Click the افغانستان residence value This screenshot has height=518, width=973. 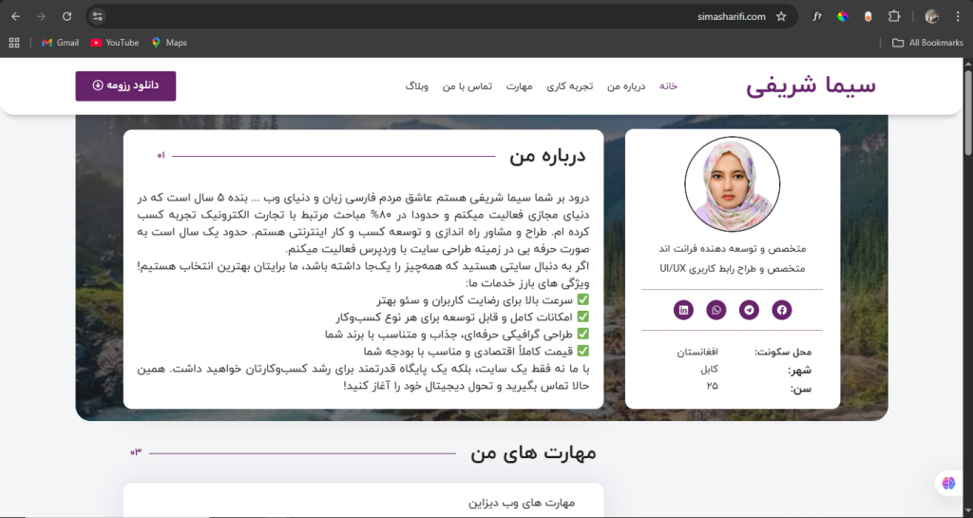coord(697,352)
